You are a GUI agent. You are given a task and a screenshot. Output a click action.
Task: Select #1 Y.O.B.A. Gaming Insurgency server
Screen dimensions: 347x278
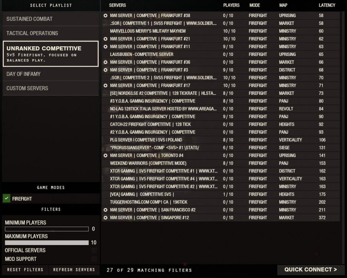pos(221,117)
